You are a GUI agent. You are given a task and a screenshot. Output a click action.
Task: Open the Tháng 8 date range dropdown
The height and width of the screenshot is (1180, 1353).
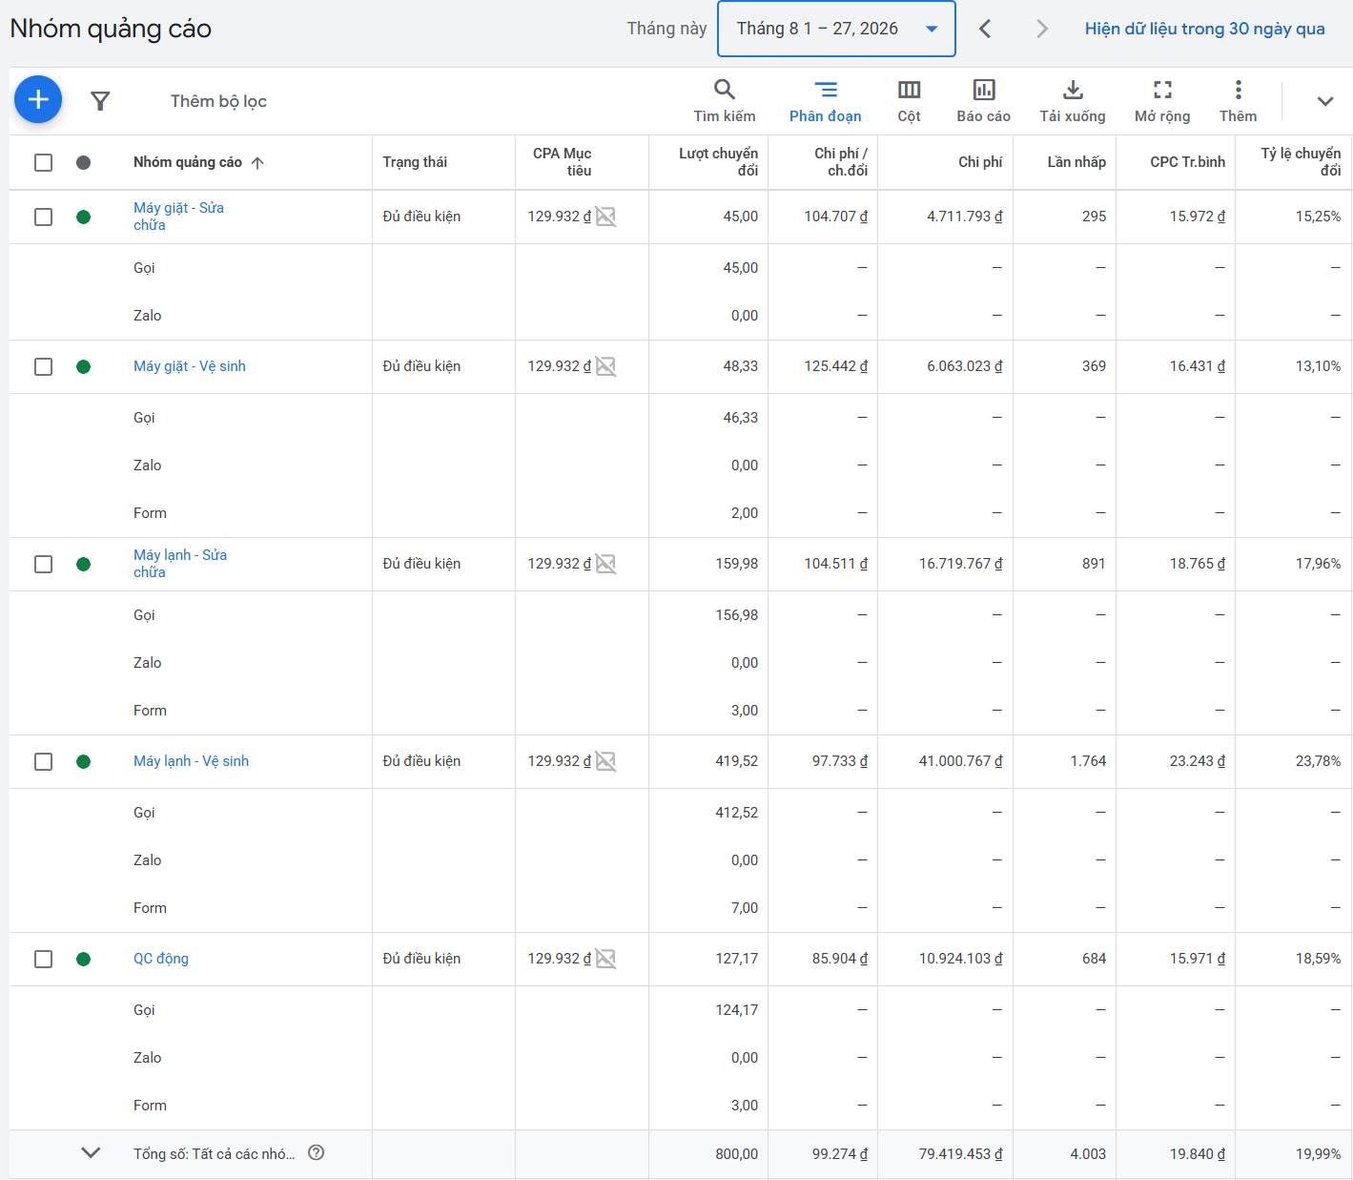[x=836, y=29]
